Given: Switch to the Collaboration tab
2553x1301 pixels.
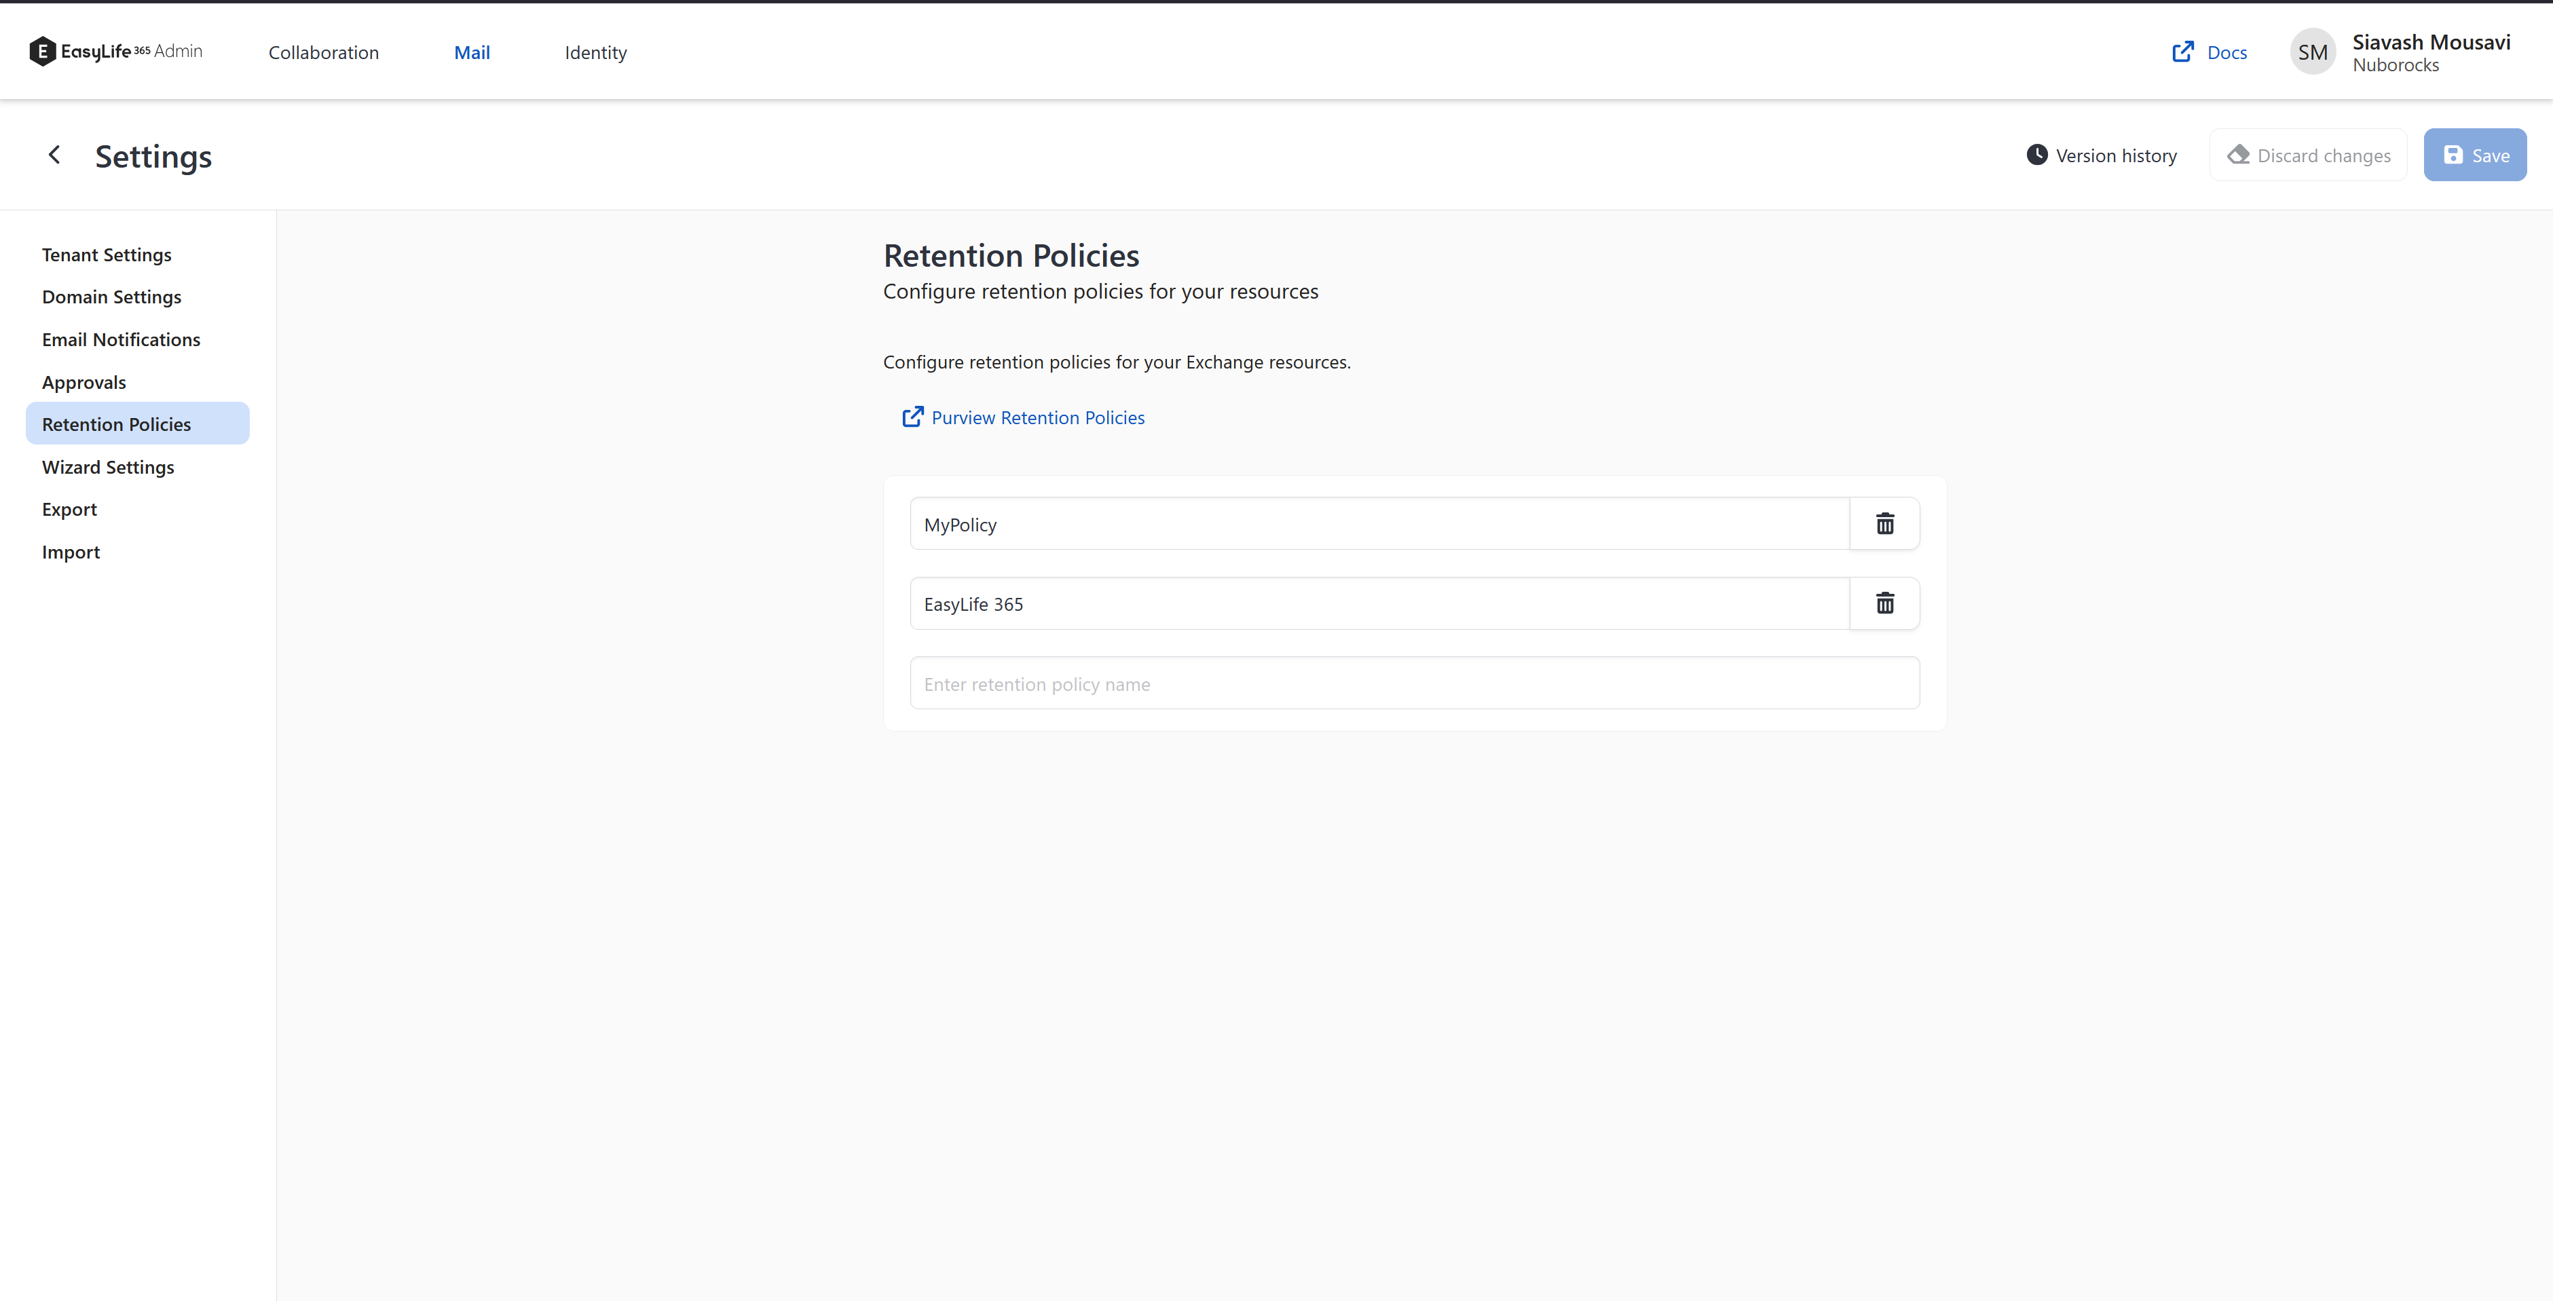Looking at the screenshot, I should click(x=323, y=52).
